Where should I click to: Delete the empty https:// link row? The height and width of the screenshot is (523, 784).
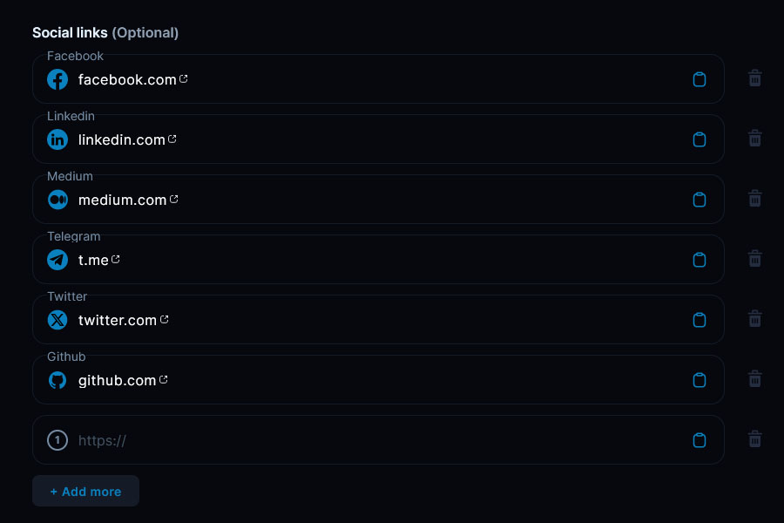(755, 439)
